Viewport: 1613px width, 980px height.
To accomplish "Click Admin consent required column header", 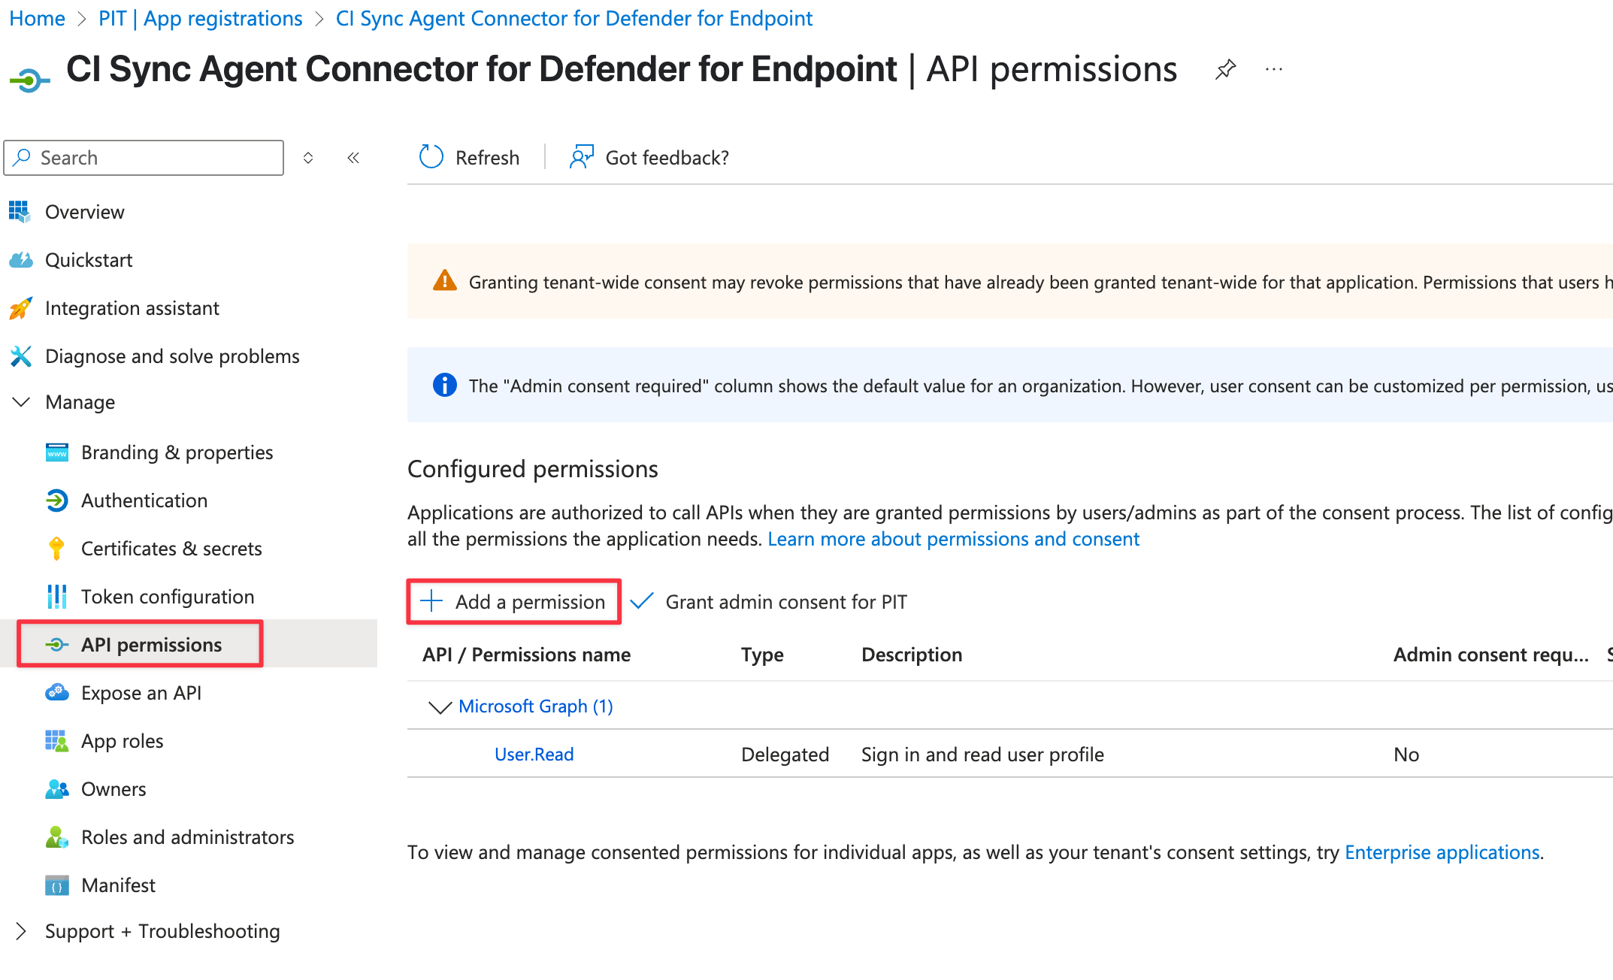I will point(1491,655).
